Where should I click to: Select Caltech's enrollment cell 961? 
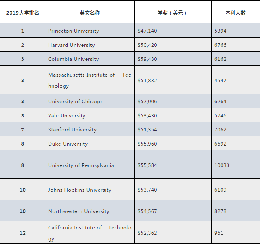coord(219,233)
